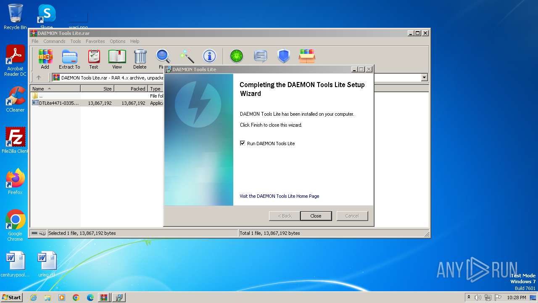Open the Options menu

tap(118, 41)
